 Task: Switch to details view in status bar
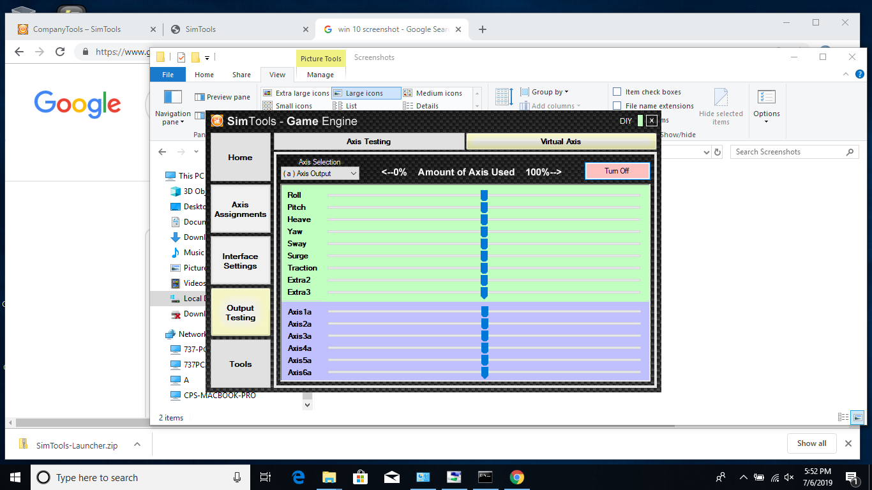click(x=843, y=417)
